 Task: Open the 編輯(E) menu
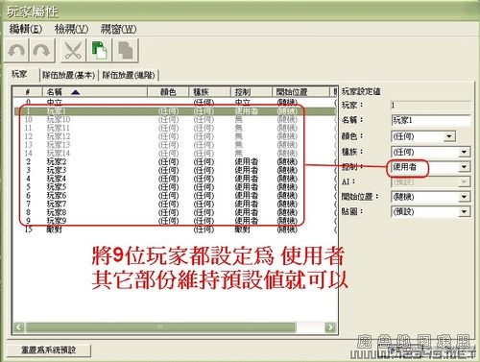26,29
